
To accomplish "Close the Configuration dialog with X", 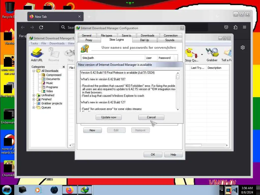I will tap(182, 28).
